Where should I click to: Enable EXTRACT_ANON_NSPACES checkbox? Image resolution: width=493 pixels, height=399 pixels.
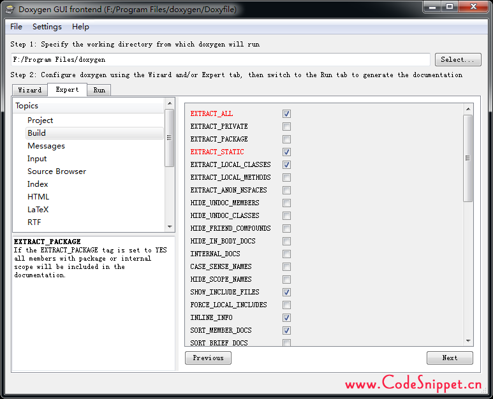(x=286, y=191)
